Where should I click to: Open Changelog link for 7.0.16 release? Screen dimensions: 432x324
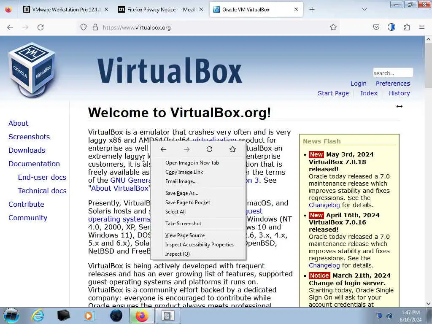(x=324, y=265)
